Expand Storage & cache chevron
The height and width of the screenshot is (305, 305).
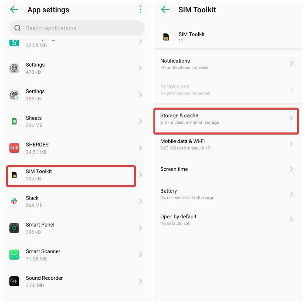(291, 118)
